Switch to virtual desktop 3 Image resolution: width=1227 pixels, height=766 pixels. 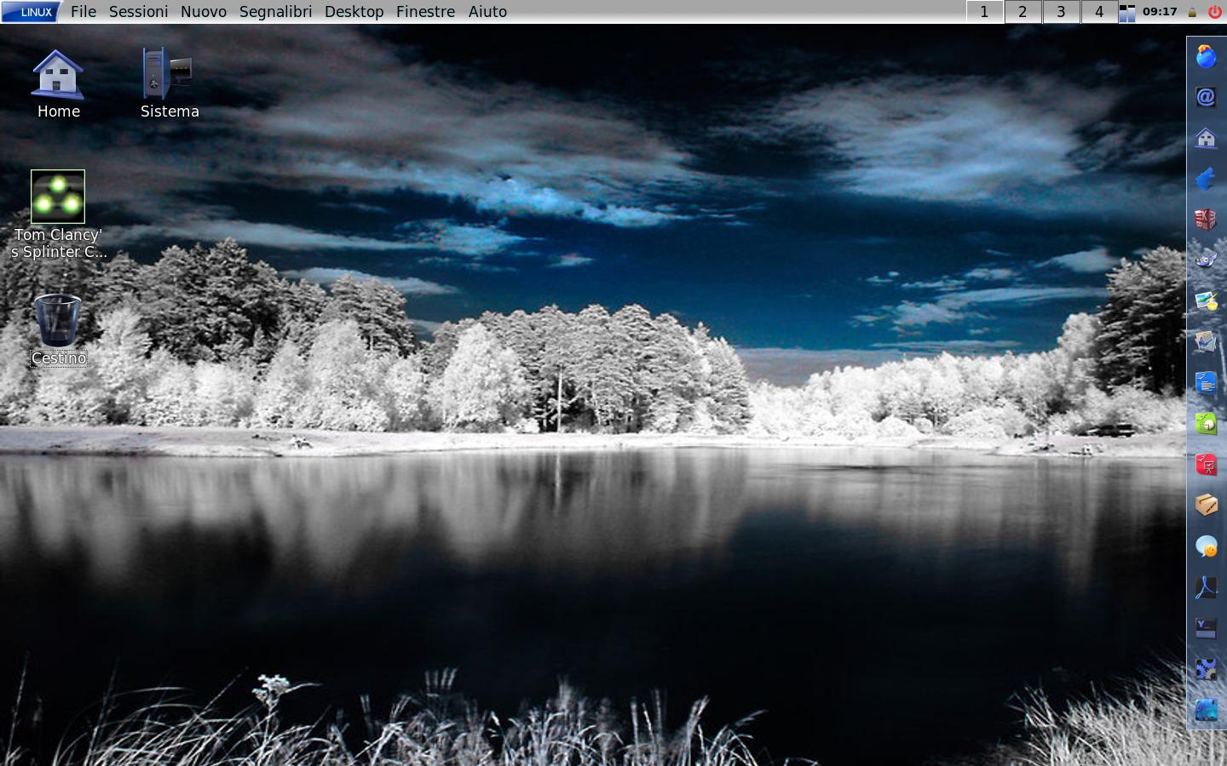click(x=1061, y=12)
